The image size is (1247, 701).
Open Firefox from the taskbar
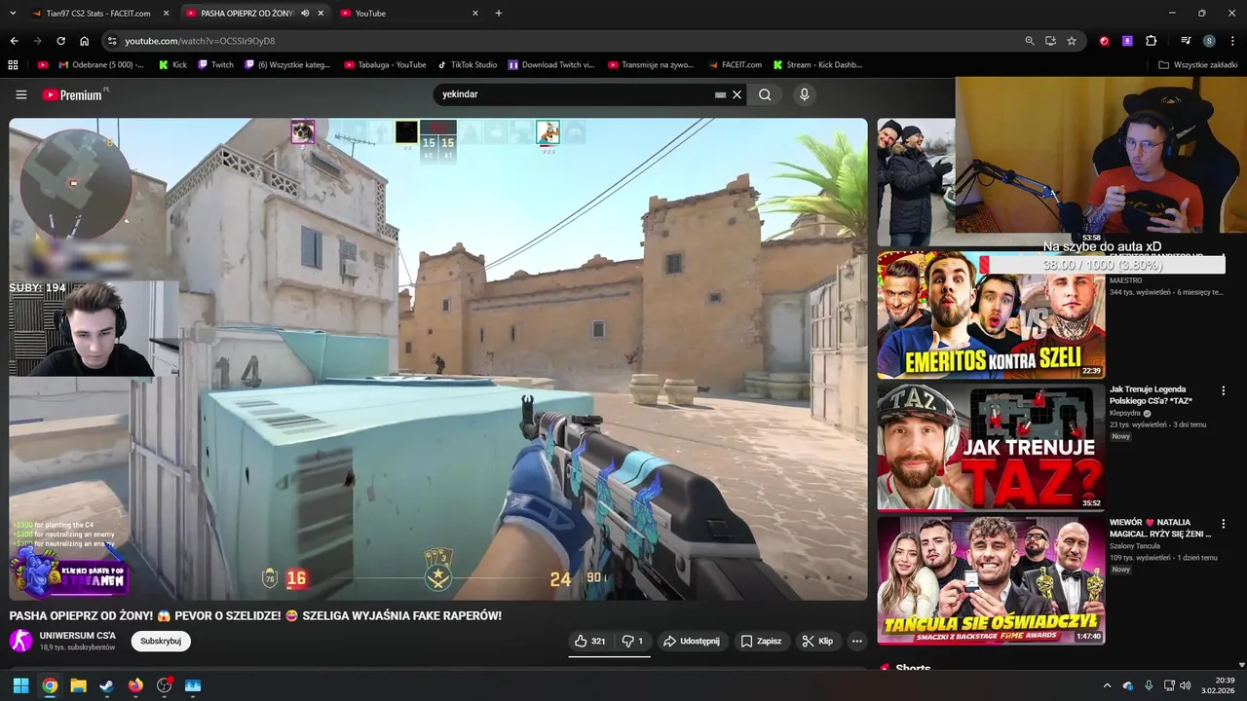135,685
